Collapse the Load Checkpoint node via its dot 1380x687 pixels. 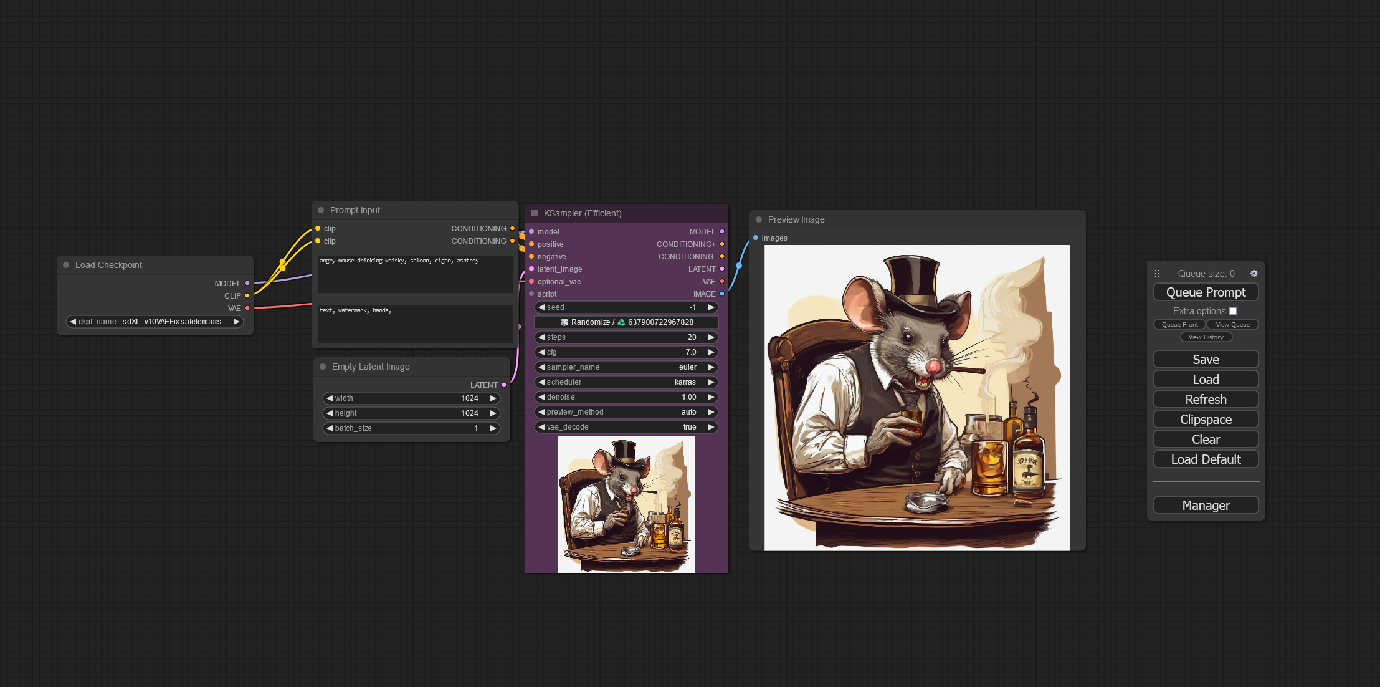click(x=66, y=265)
